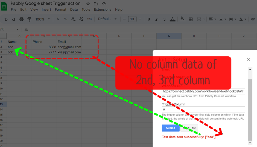Open the Insert menu
The image size is (257, 147).
46,10
